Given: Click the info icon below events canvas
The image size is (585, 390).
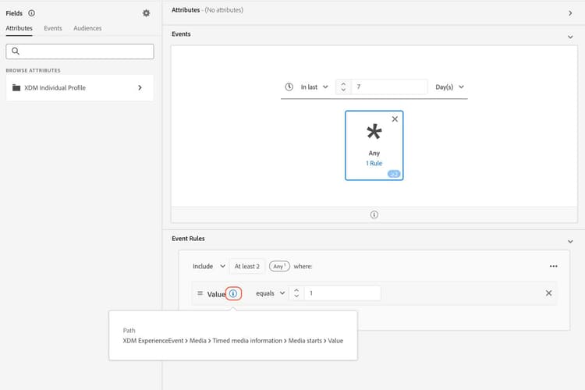Looking at the screenshot, I should tap(374, 214).
